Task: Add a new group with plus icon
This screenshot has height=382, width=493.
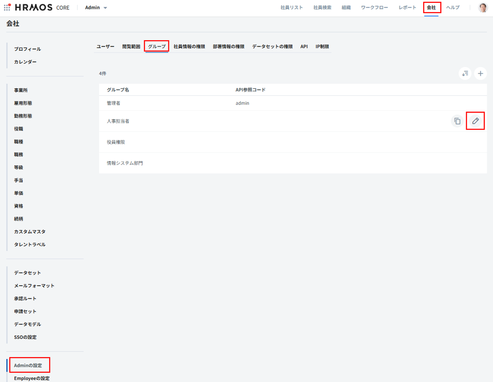Action: pos(480,73)
